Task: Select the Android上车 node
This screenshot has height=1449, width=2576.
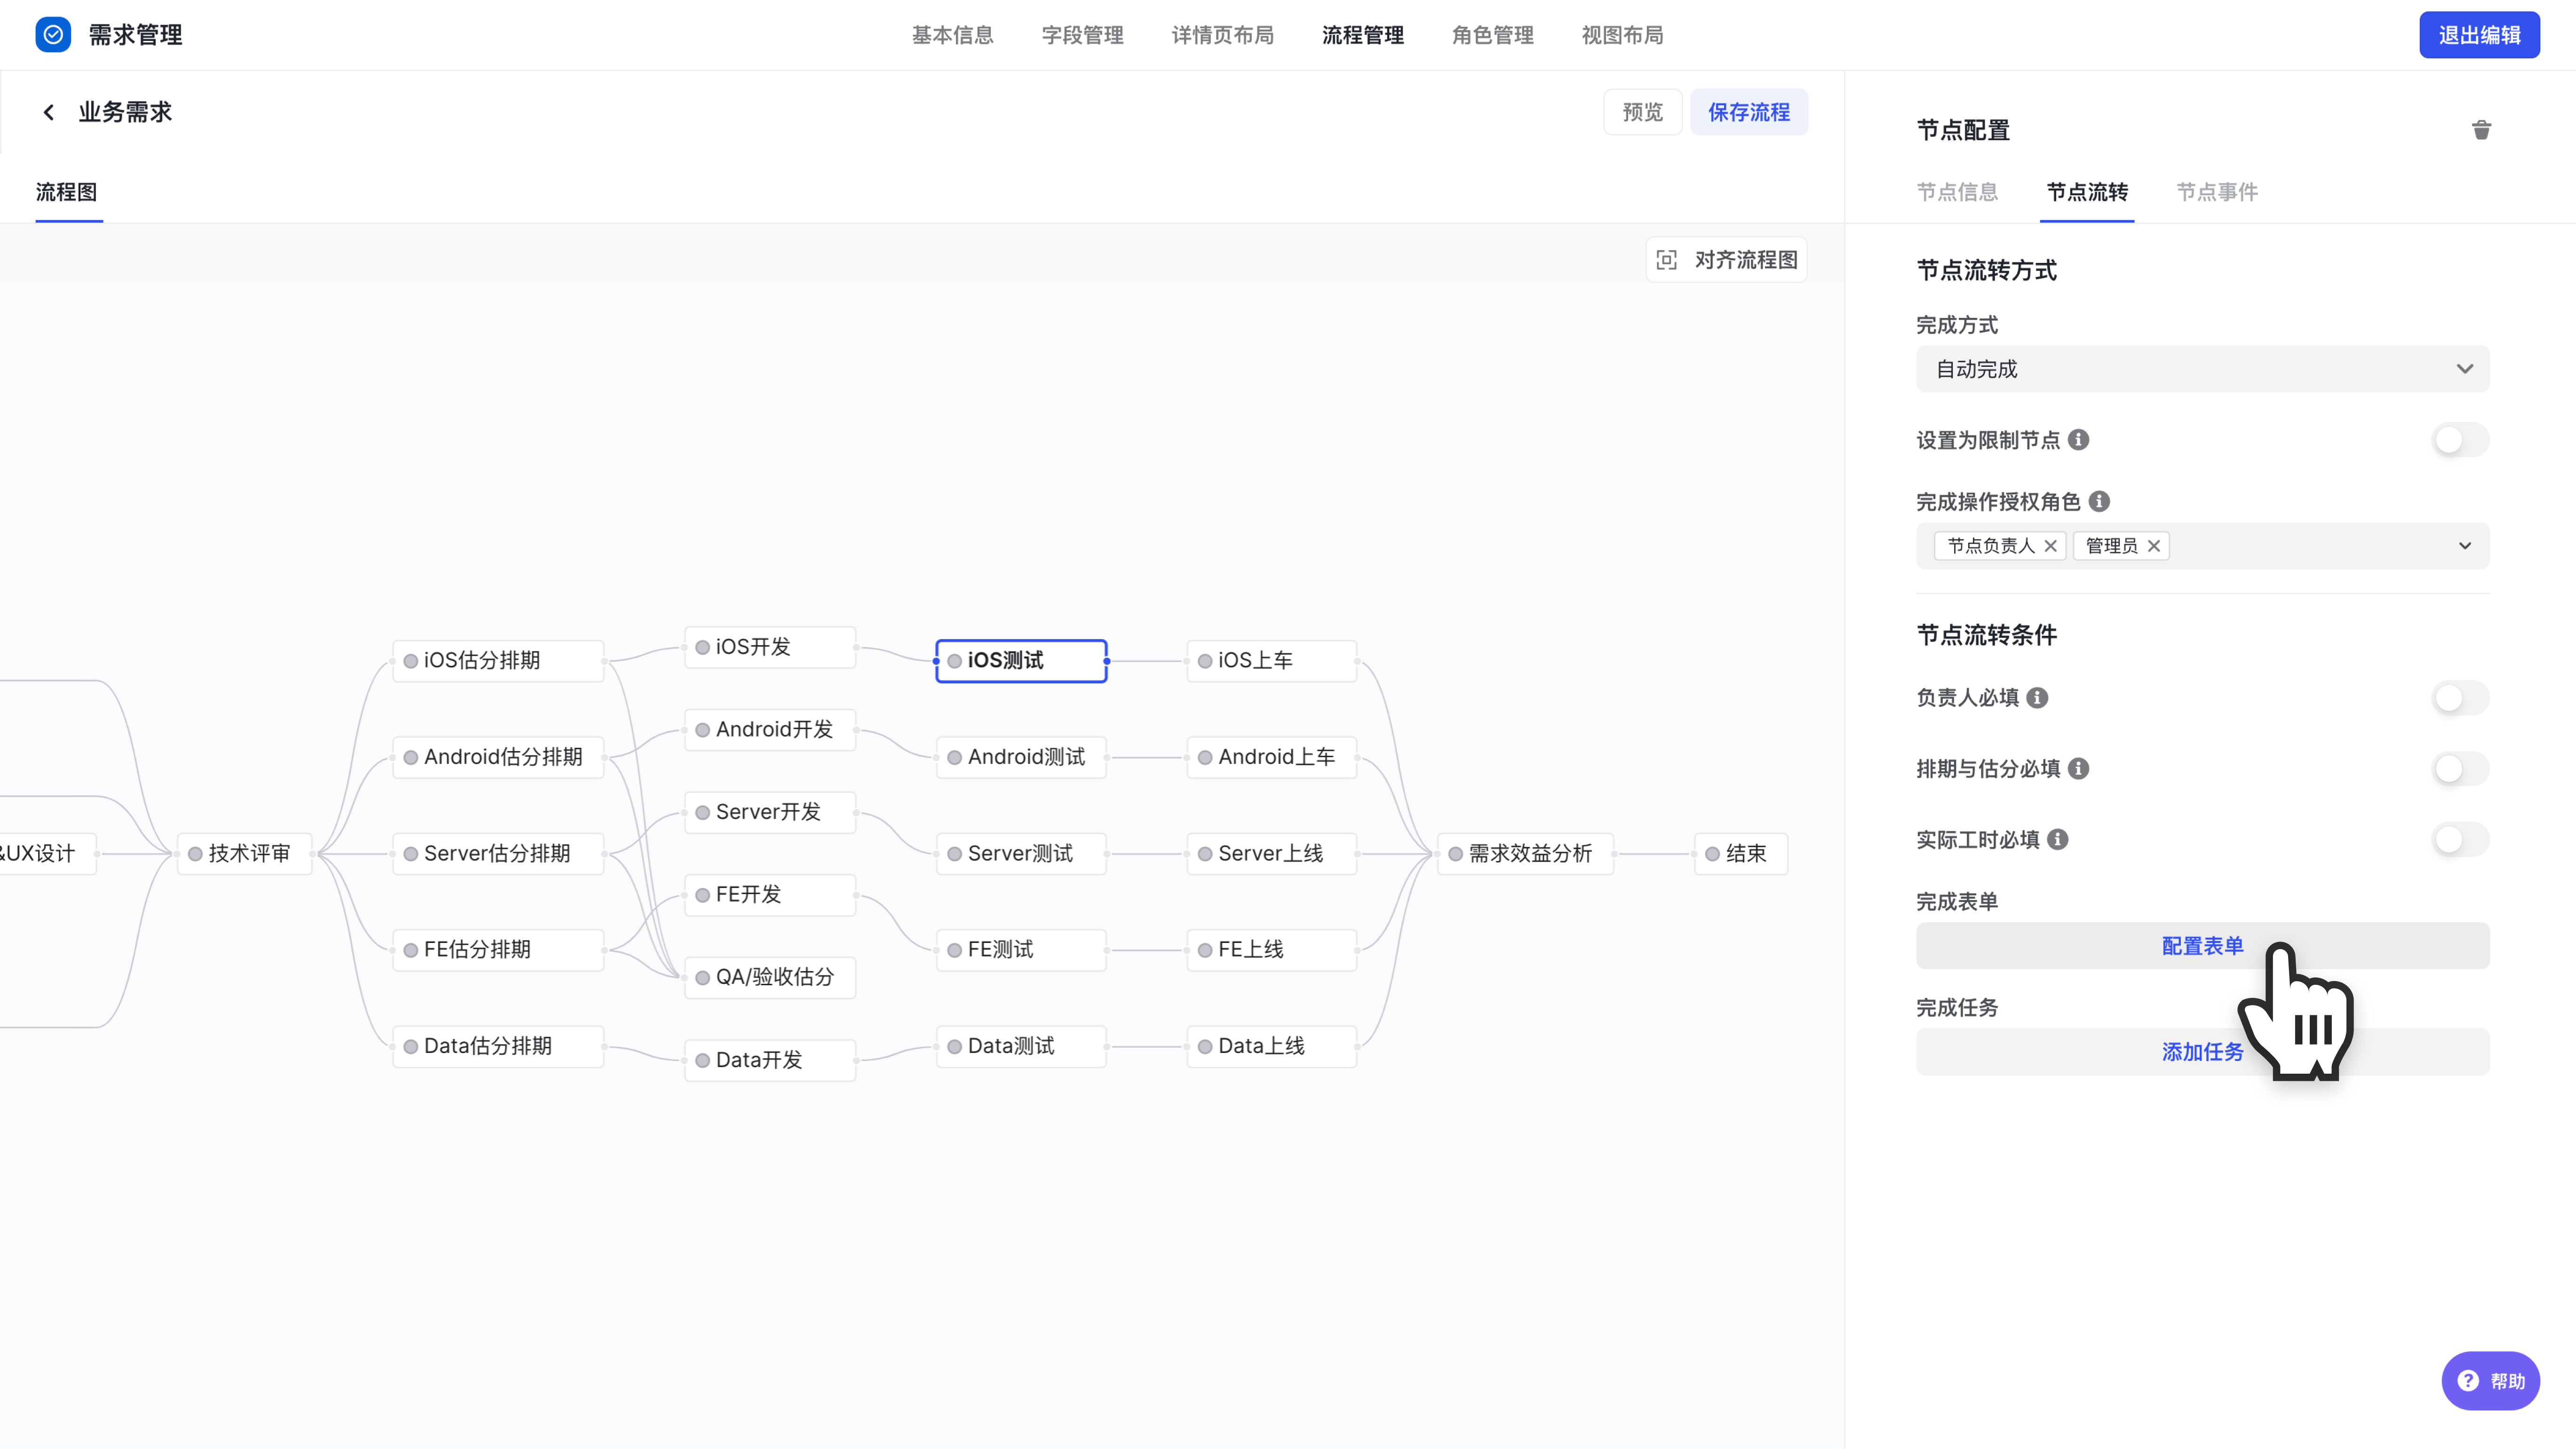Action: (x=1272, y=757)
